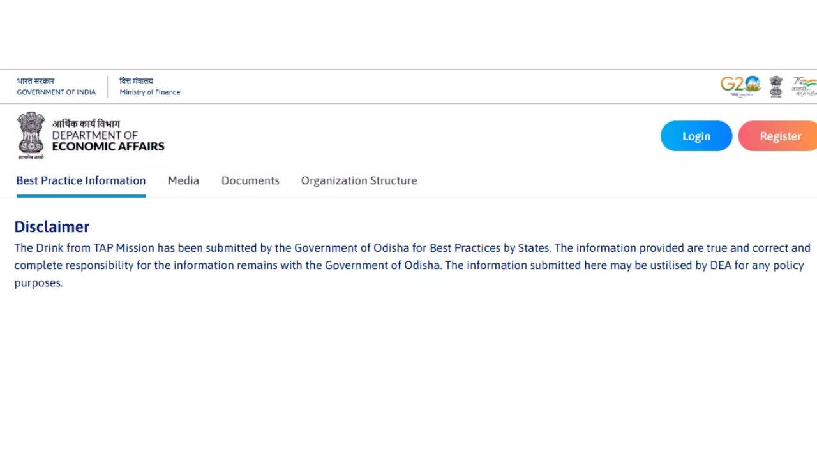Open the Ministry of Finance English link
817x459 pixels.
pos(150,92)
